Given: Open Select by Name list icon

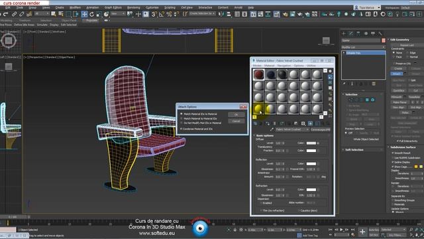Looking at the screenshot, I should pyautogui.click(x=61, y=14).
